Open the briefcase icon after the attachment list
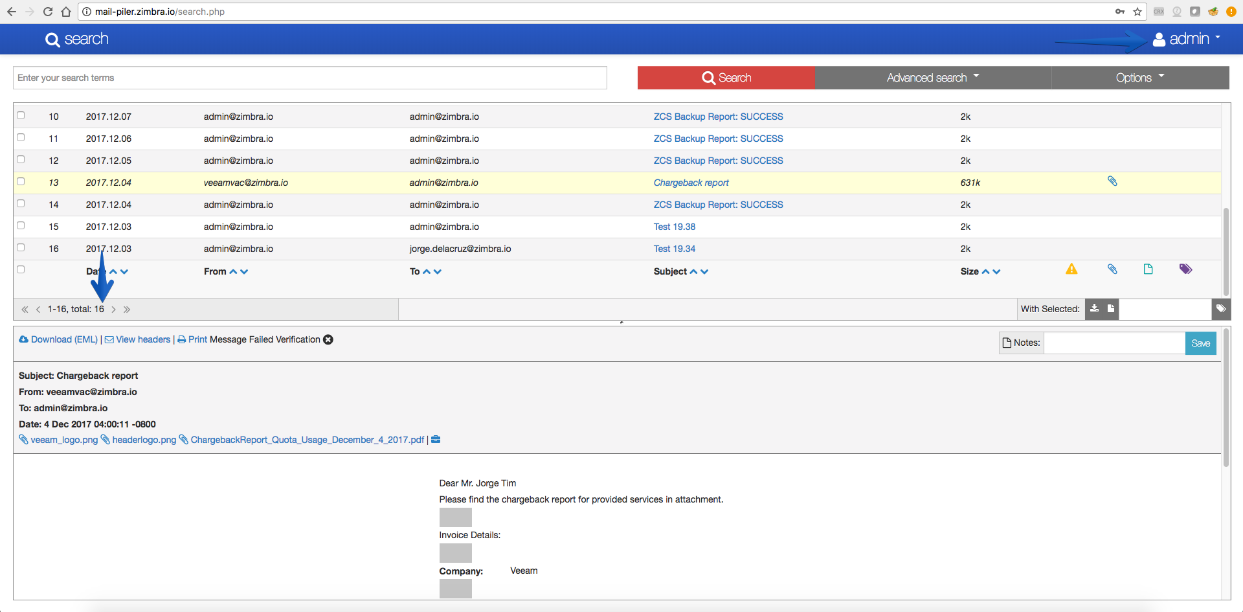The image size is (1243, 612). click(x=436, y=440)
